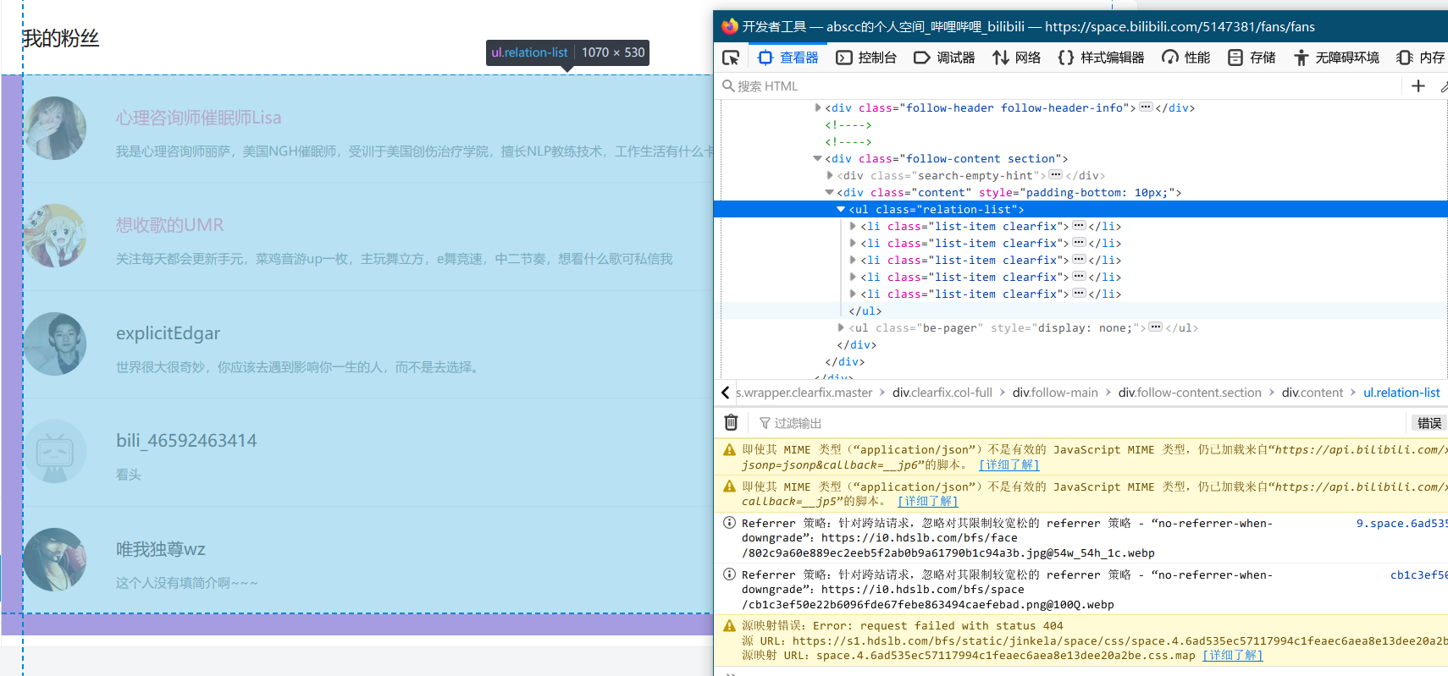Clear console output with trash icon
The height and width of the screenshot is (676, 1448).
(732, 422)
